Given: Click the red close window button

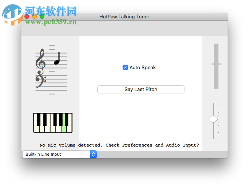Looking at the screenshot, I should (27, 16).
